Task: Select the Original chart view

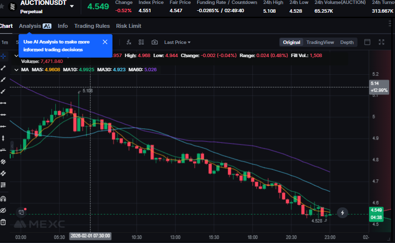Action: coord(291,42)
